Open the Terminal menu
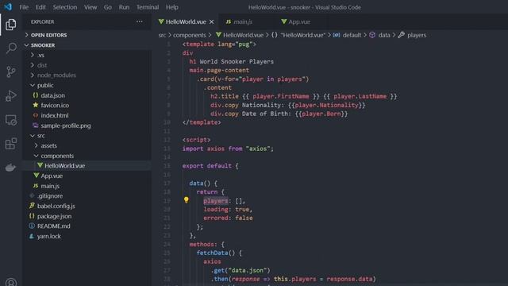508x286 pixels. point(148,7)
